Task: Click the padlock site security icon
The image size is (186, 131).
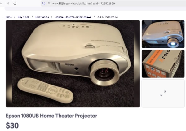Action: [49, 3]
